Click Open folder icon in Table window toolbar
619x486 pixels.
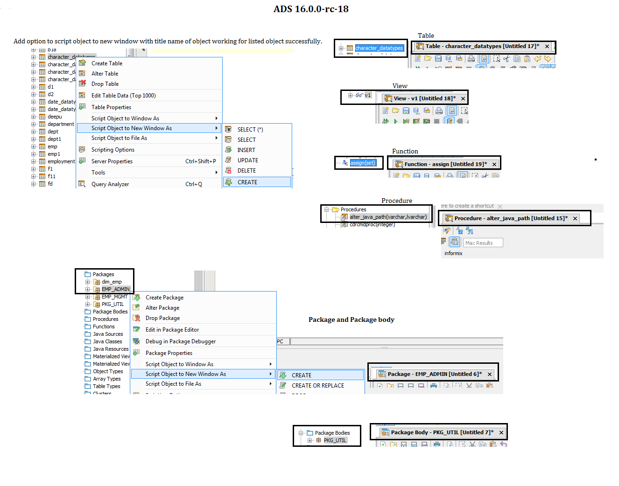tap(428, 58)
